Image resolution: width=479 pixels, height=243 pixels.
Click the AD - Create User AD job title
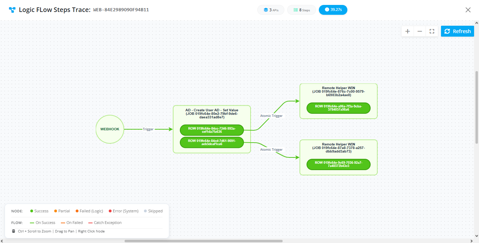[x=212, y=114]
